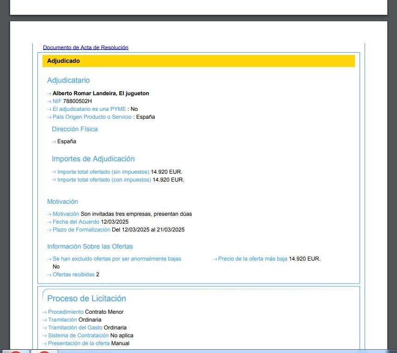Click the El adjudicatario es una PYME label
Viewport: 397px width, 353px height.
(89, 109)
